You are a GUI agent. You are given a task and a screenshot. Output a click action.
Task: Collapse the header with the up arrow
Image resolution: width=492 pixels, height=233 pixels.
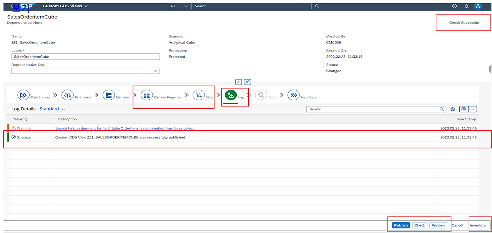(x=238, y=82)
